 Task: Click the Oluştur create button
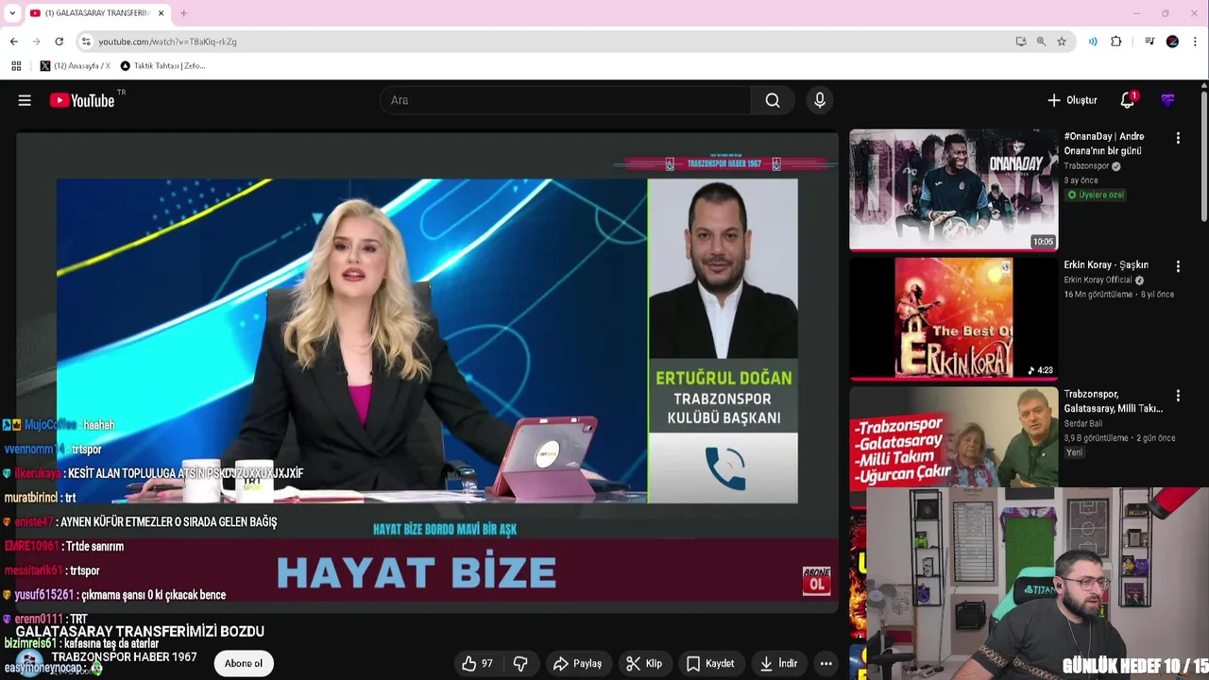pos(1072,100)
